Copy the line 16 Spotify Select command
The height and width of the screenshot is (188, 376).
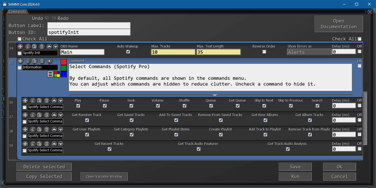[33, 100]
